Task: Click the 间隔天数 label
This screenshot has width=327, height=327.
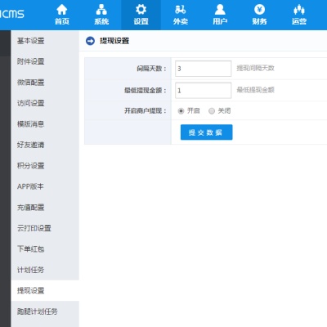Action: (x=151, y=69)
